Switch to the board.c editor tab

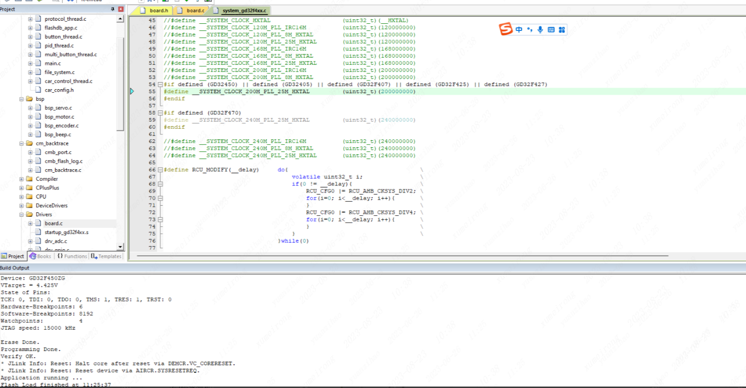click(x=191, y=10)
